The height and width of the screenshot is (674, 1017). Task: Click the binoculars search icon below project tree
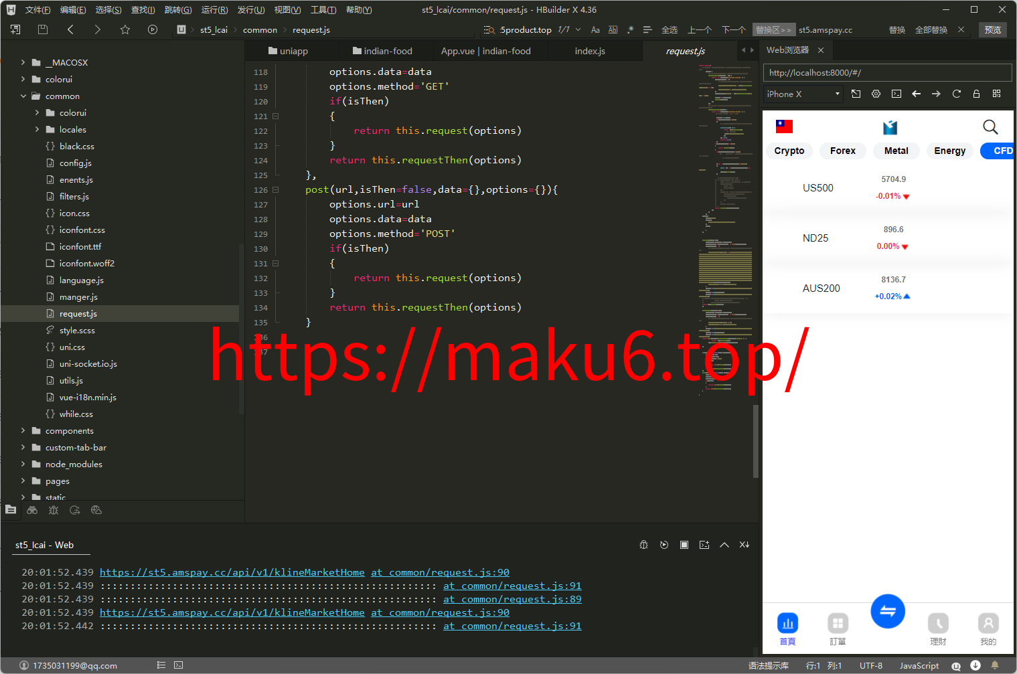coord(32,510)
